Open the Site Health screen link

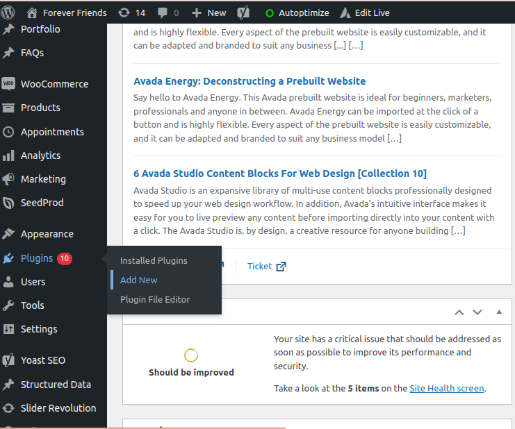pos(446,388)
